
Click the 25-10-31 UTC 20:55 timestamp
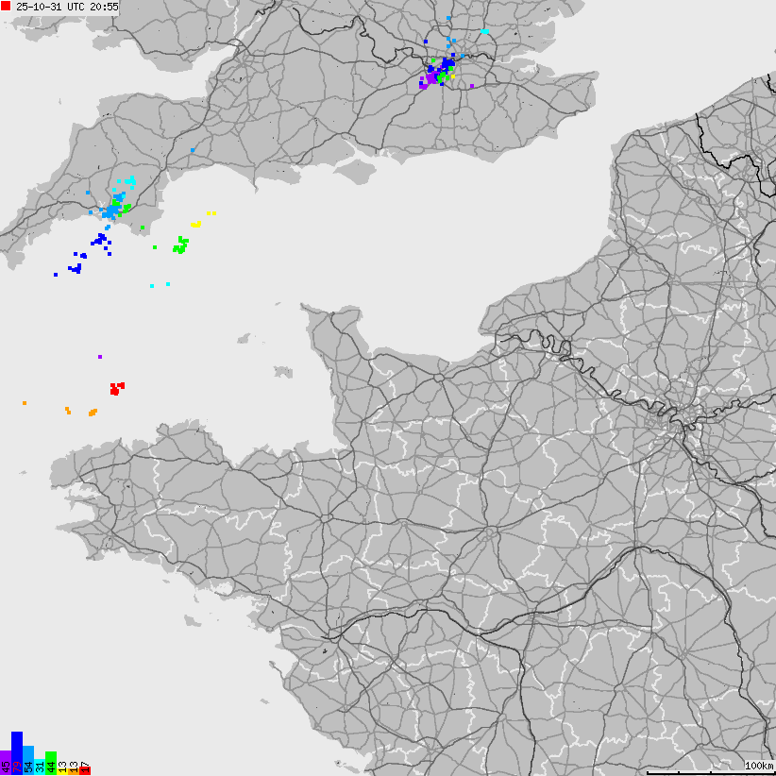point(67,7)
